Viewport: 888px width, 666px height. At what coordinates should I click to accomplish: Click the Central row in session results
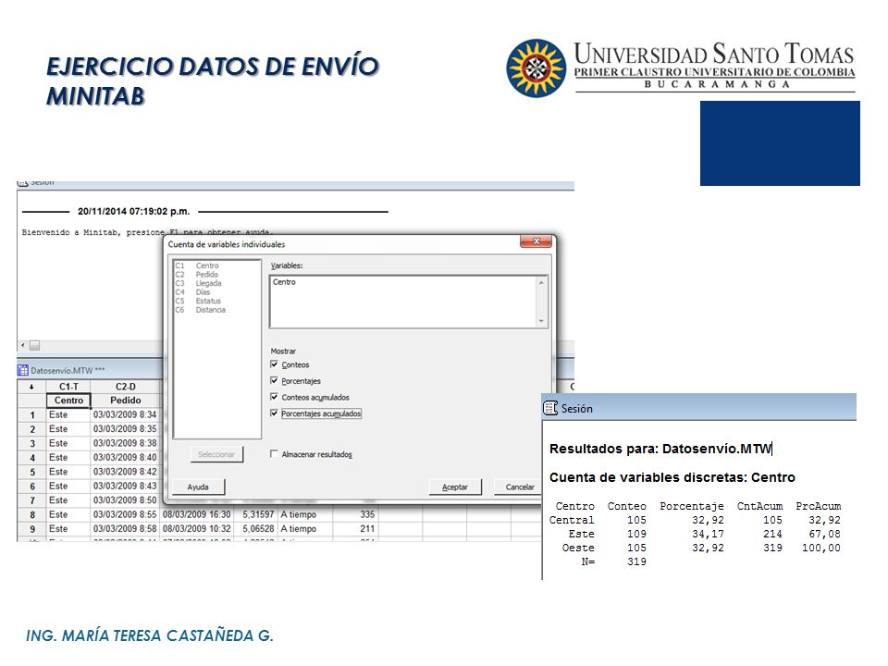pyautogui.click(x=695, y=520)
